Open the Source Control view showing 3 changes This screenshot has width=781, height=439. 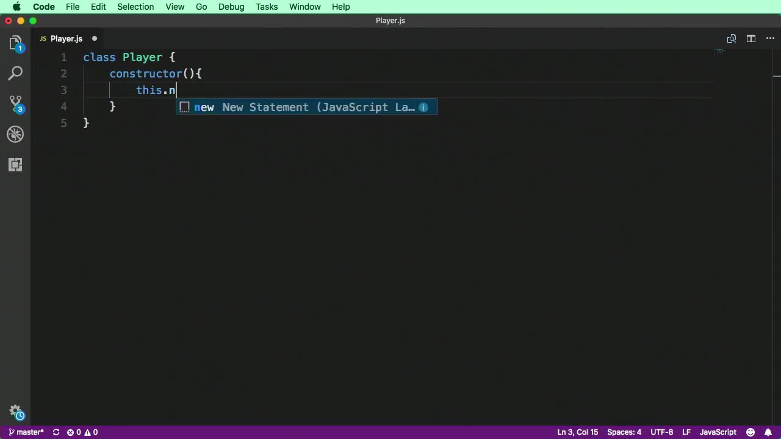[15, 104]
